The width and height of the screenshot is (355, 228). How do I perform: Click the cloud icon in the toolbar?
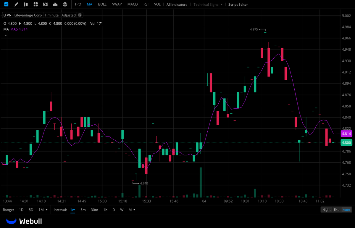tap(55, 4)
